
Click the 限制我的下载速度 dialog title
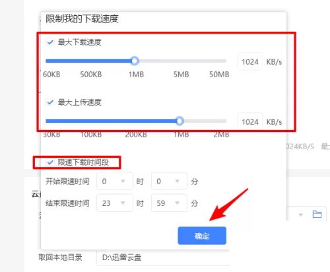coord(82,18)
